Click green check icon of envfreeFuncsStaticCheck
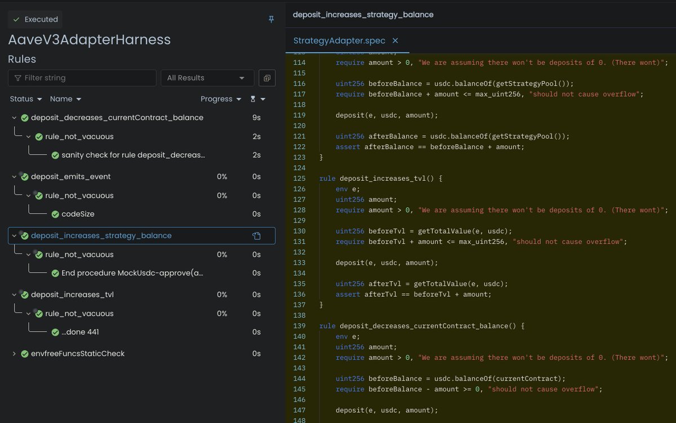 (25, 354)
